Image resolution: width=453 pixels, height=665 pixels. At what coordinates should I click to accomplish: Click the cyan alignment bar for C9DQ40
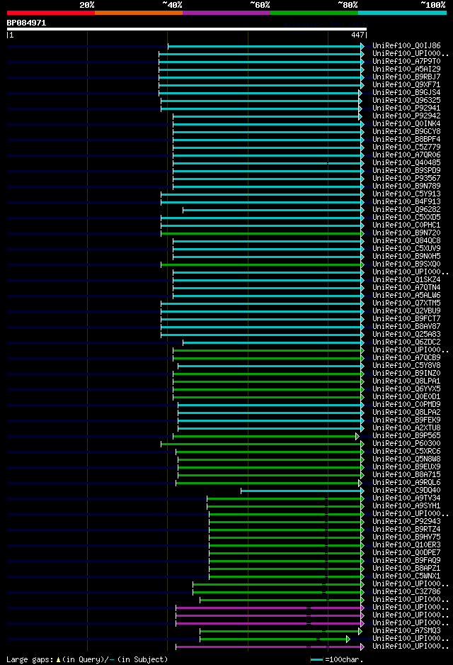(303, 491)
